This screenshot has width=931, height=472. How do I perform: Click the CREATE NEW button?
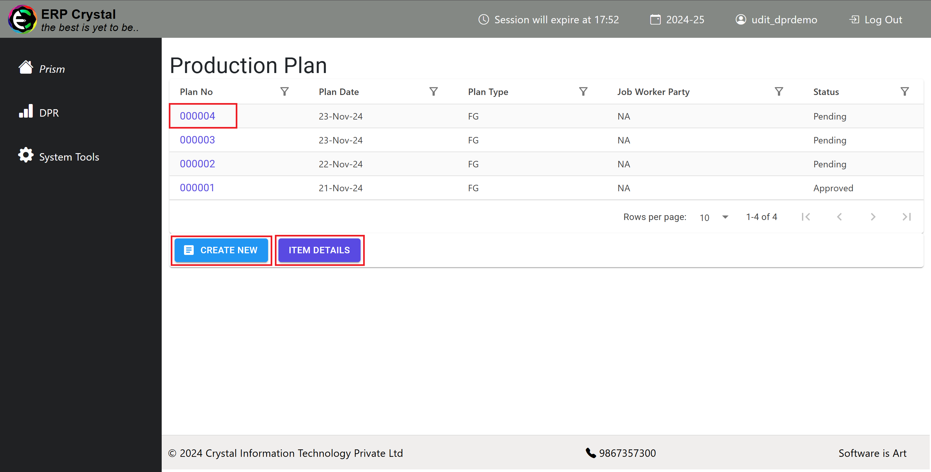[221, 250]
